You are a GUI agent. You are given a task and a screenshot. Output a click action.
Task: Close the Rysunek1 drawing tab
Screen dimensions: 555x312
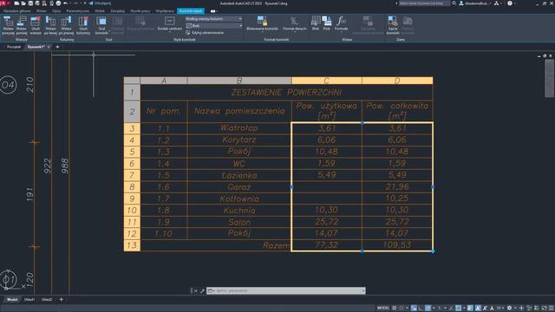point(49,47)
